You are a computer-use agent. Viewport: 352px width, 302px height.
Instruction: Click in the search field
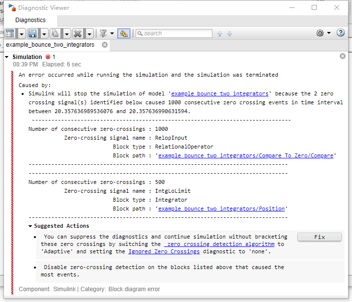[x=174, y=33]
